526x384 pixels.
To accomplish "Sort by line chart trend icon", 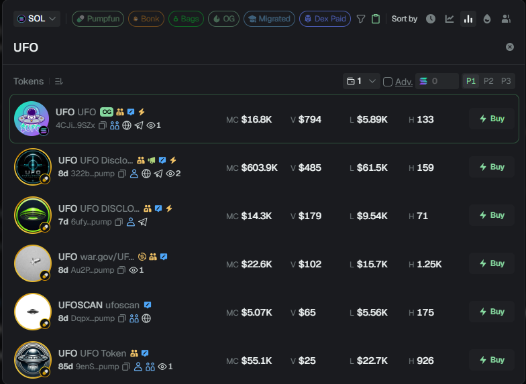I will point(450,19).
